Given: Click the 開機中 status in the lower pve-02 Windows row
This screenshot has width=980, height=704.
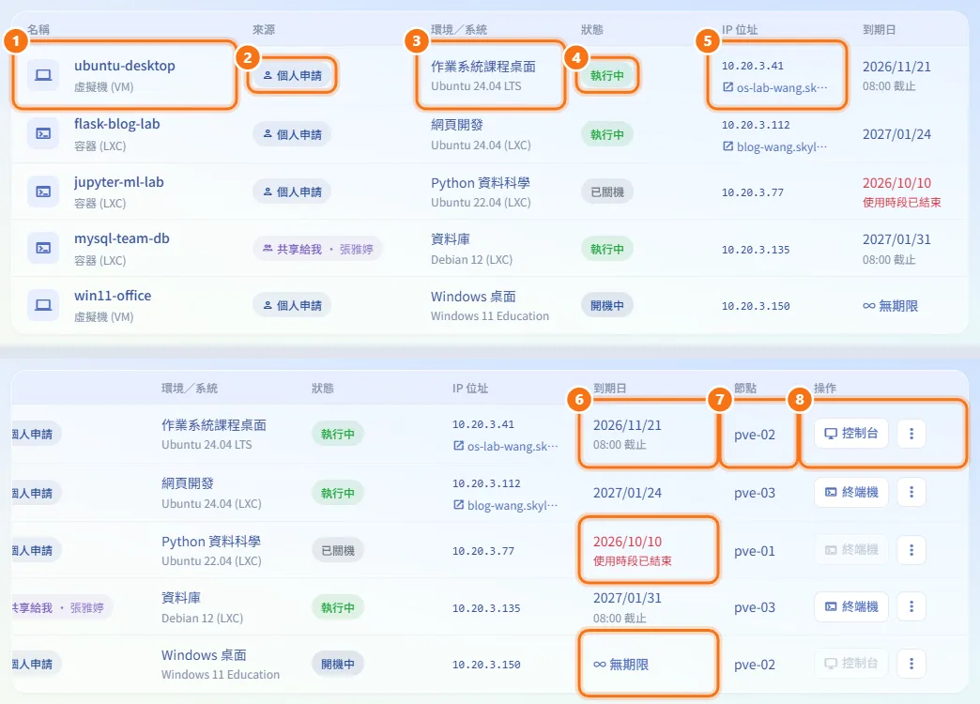Looking at the screenshot, I should click(x=338, y=664).
